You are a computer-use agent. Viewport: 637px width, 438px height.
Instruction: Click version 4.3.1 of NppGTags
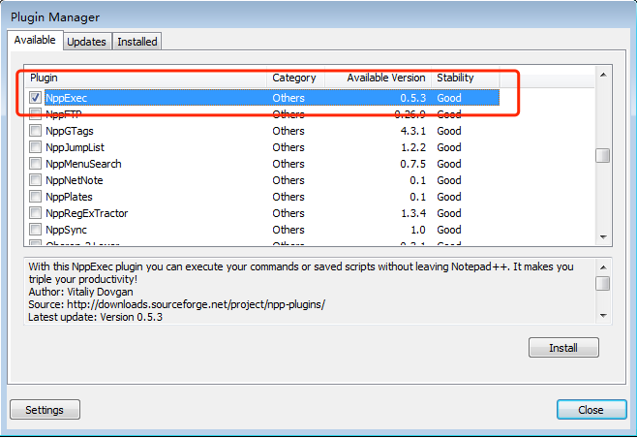tap(413, 131)
